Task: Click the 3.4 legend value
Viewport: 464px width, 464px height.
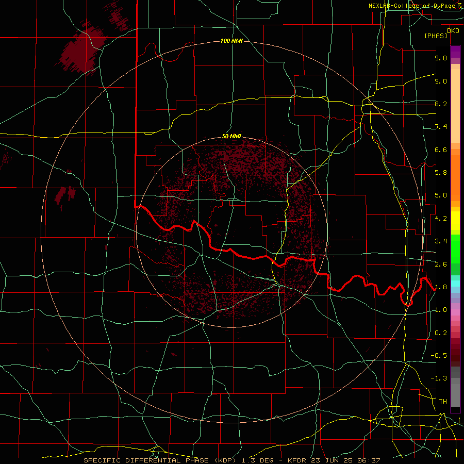Action: (441, 241)
